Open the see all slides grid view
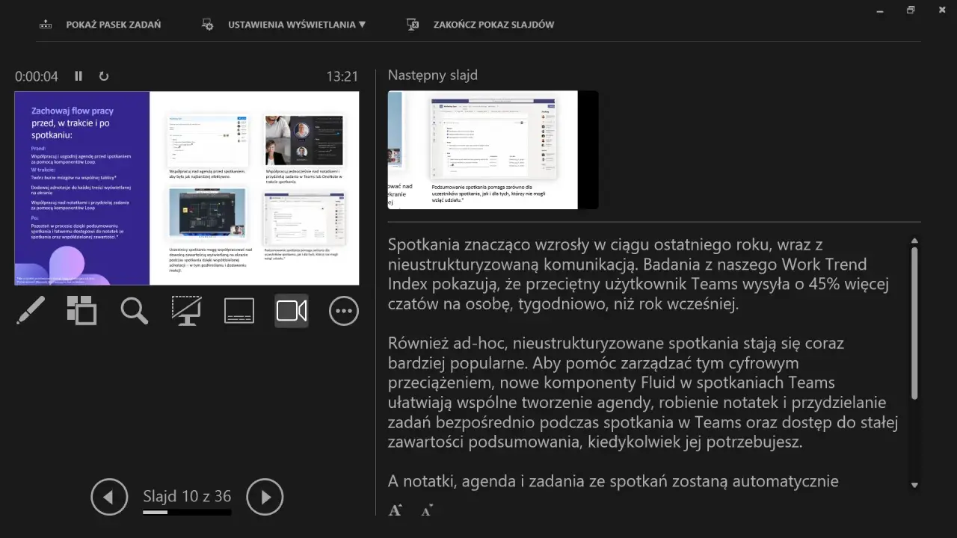 coord(82,311)
